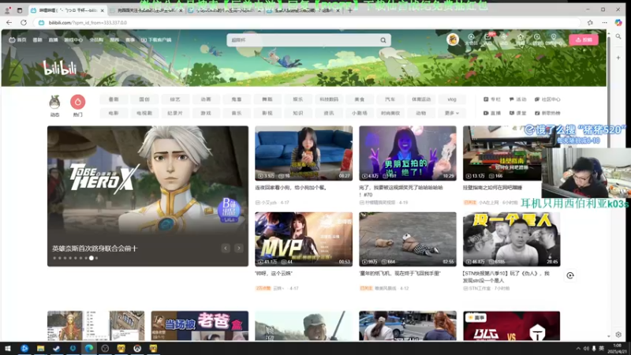Open the 课堂 classroom link

518,113
